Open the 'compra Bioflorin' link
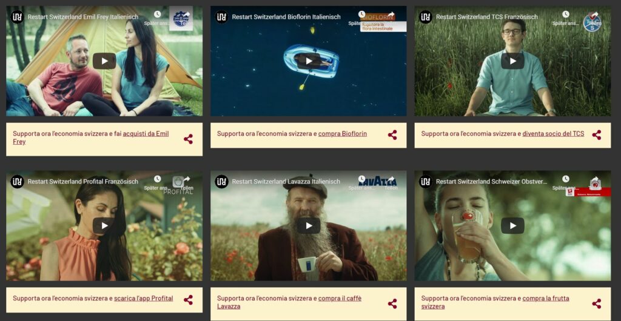Image resolution: width=621 pixels, height=321 pixels. 343,134
